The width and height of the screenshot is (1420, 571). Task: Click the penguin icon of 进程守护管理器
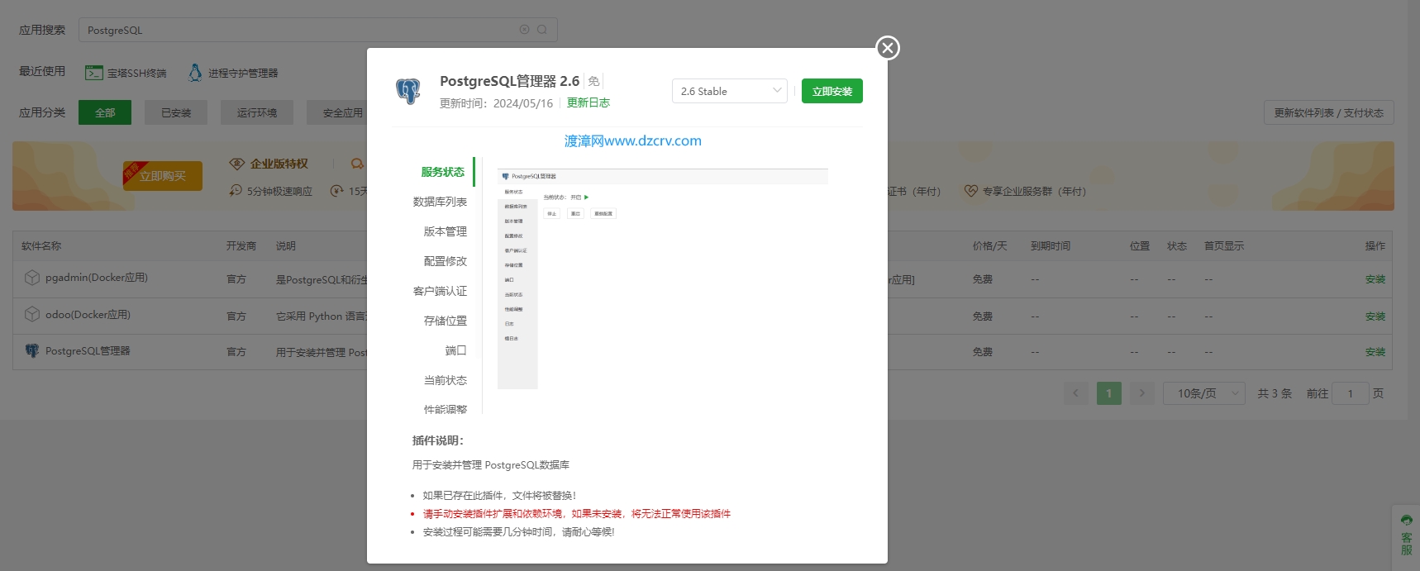[195, 73]
